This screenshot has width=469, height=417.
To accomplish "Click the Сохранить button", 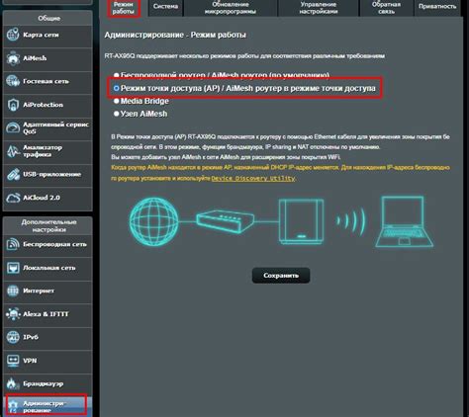I will (281, 276).
